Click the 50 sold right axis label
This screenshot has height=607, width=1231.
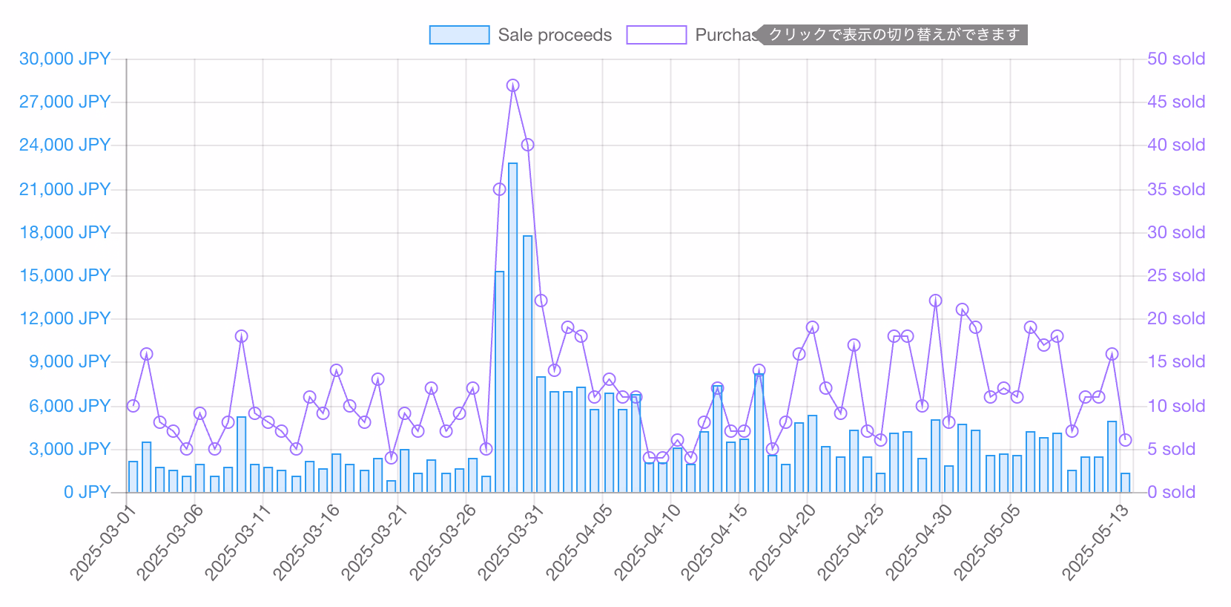click(x=1175, y=59)
